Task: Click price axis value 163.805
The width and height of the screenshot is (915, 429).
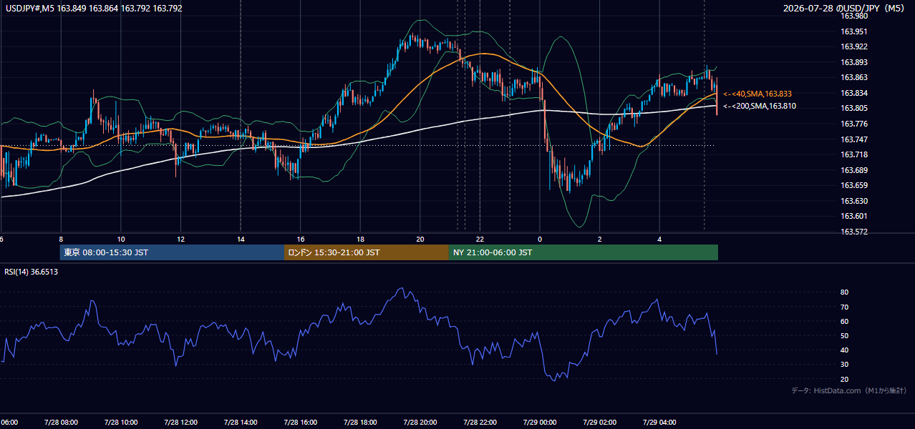Action: pyautogui.click(x=853, y=108)
